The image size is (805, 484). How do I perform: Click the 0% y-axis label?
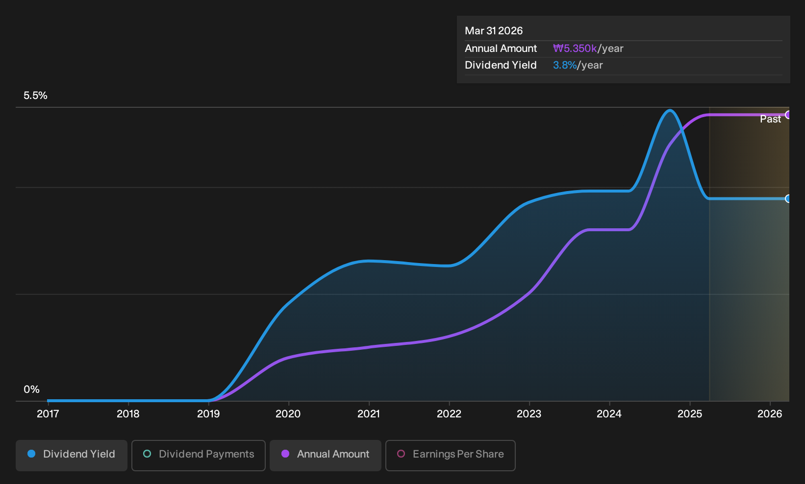point(31,389)
